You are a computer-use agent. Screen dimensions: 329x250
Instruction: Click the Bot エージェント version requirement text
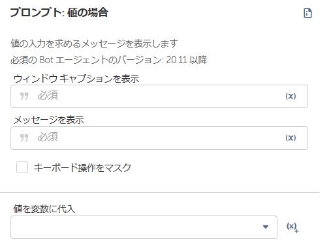pyautogui.click(x=109, y=60)
